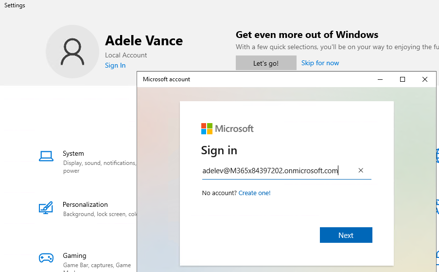Clear the email field with the X icon

[361, 170]
